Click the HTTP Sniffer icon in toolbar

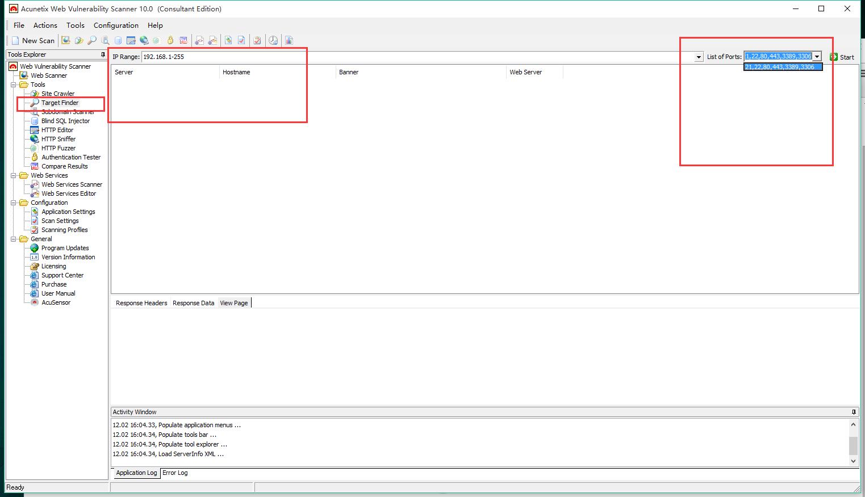click(144, 40)
